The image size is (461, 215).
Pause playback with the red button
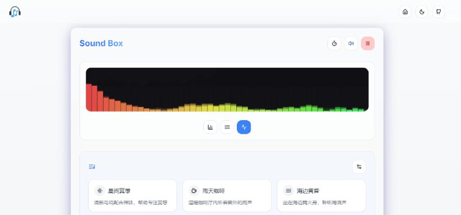coord(368,44)
